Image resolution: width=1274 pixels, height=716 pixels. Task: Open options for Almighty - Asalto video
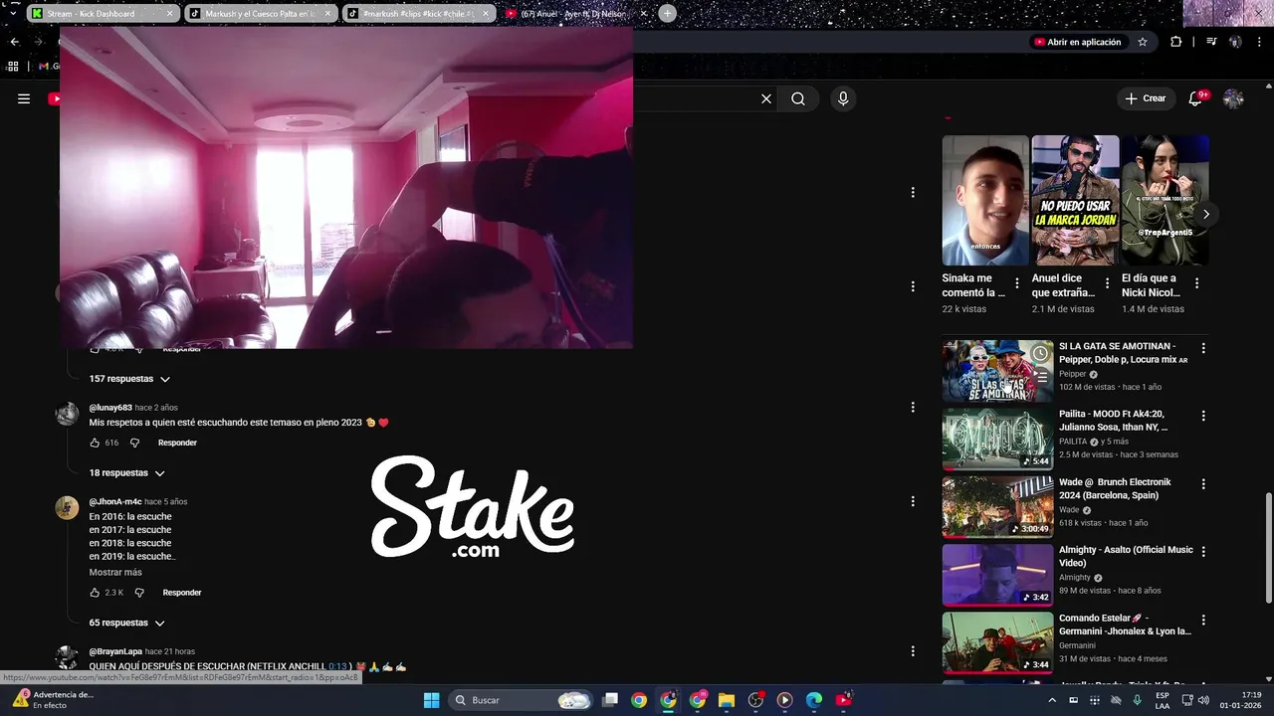(x=1203, y=552)
